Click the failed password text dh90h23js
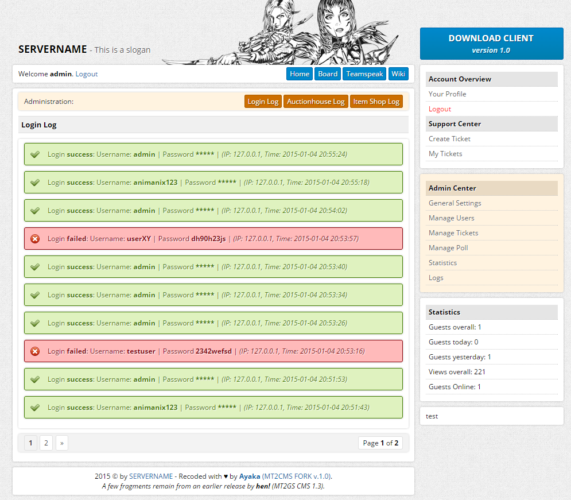The image size is (571, 500). (x=209, y=239)
